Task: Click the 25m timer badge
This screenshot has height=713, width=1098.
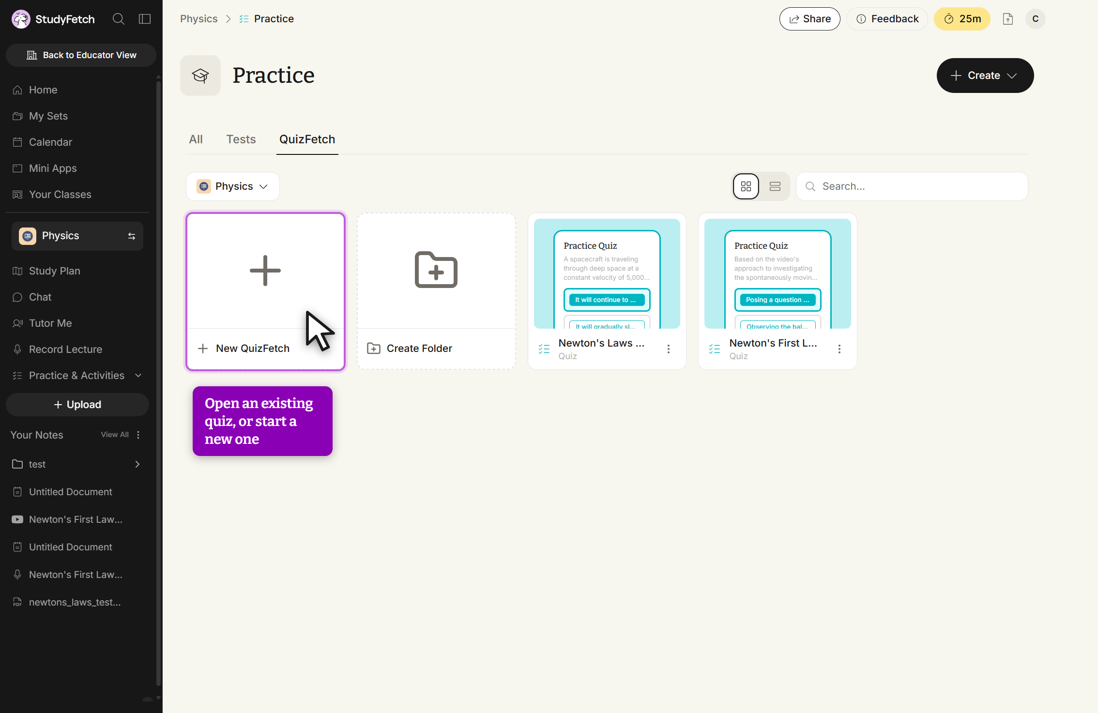Action: point(962,19)
